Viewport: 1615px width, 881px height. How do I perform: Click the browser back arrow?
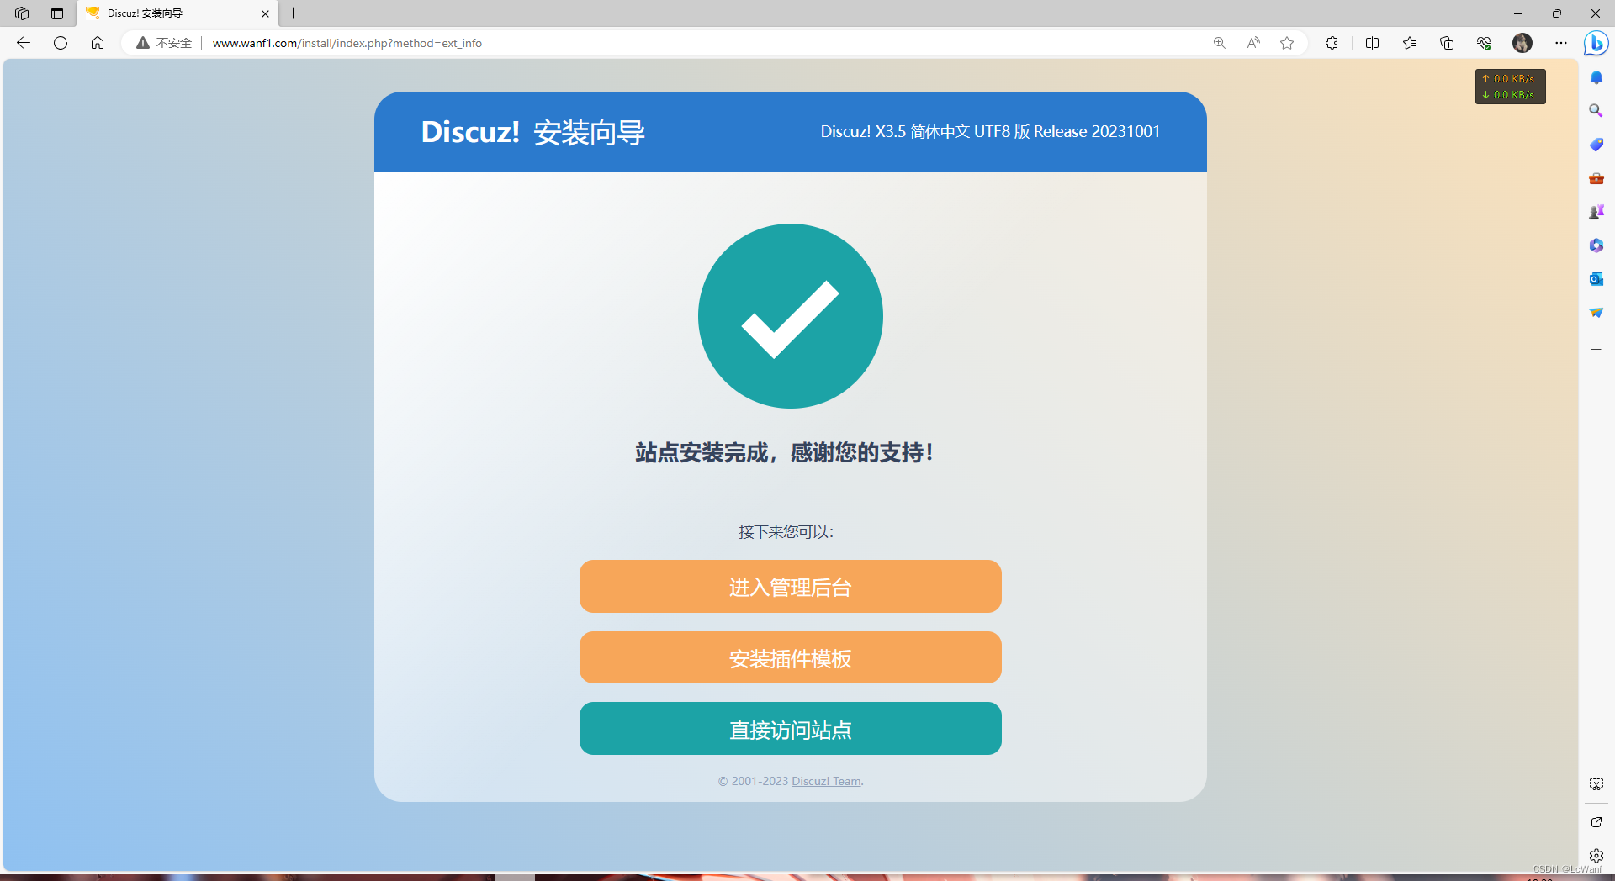point(24,43)
